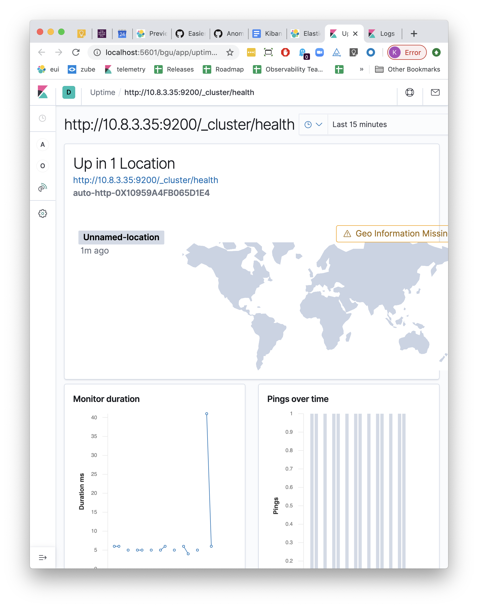Switch to the Previe browser tab
The width and height of the screenshot is (478, 608).
coord(152,34)
